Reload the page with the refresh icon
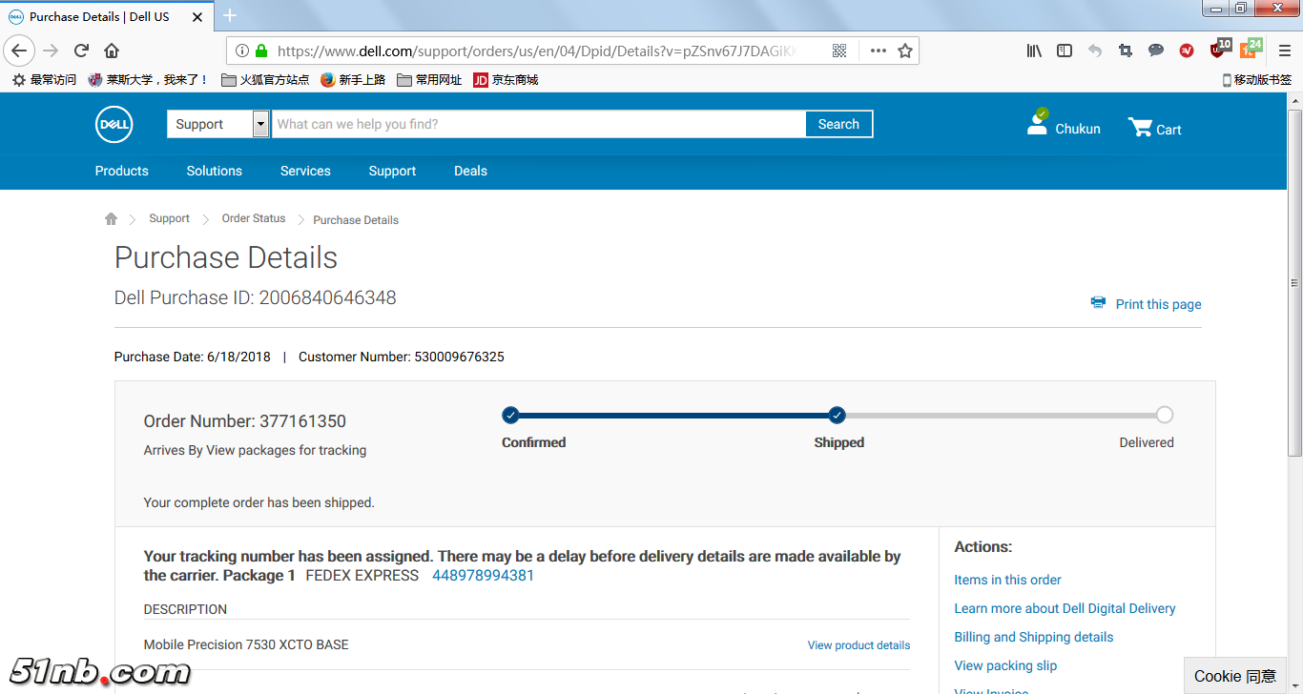Image resolution: width=1303 pixels, height=694 pixels. 81,51
